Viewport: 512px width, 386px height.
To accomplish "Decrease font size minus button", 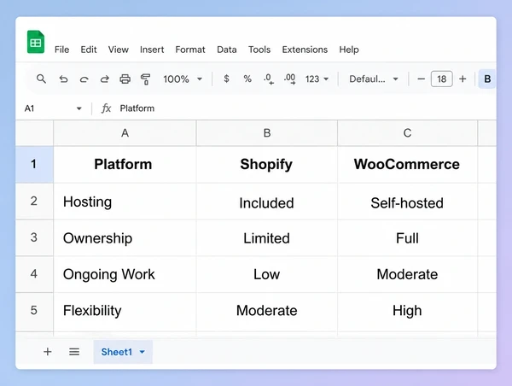I will click(422, 79).
